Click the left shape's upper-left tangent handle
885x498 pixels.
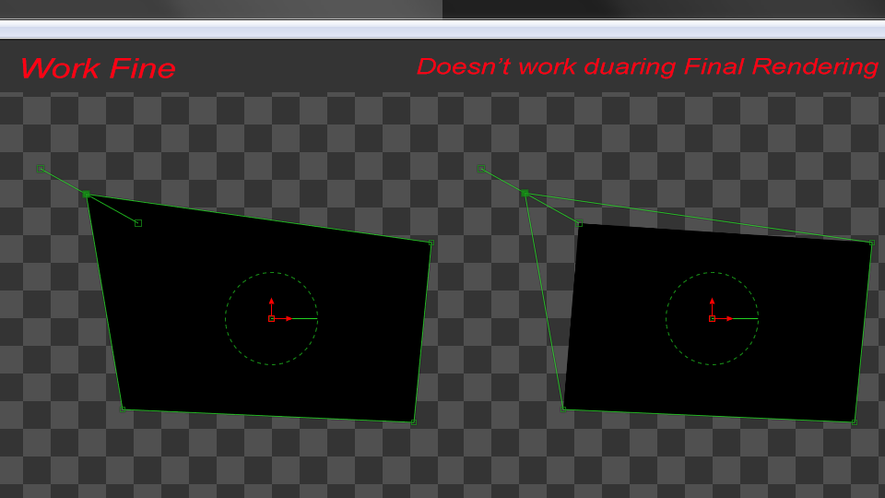41,169
